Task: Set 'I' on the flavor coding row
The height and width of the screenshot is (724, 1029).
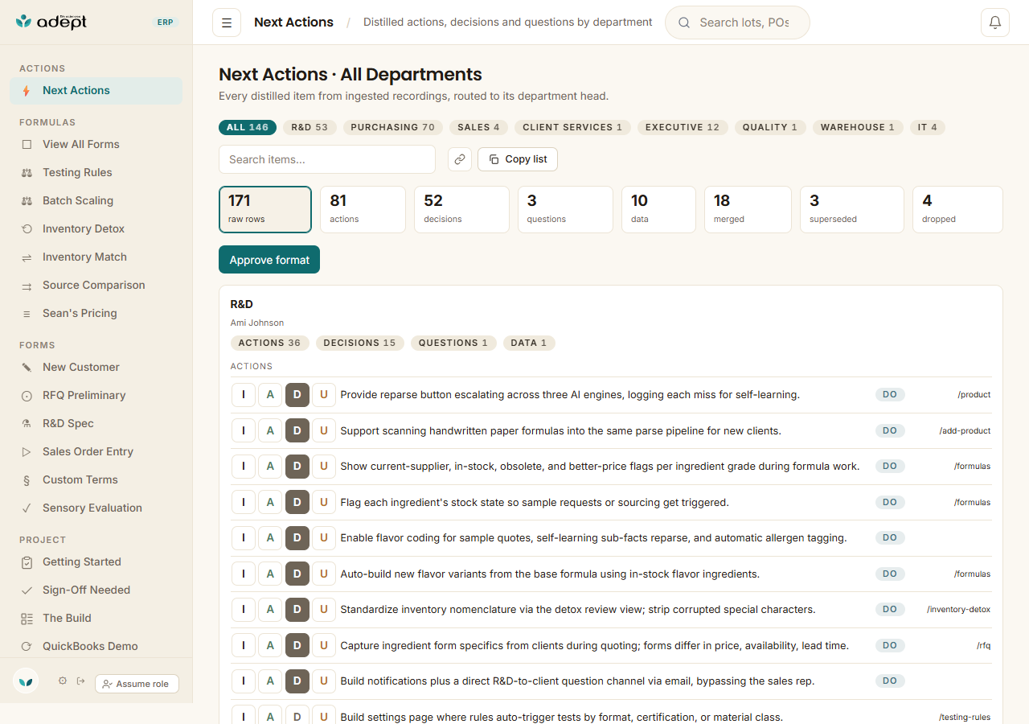Action: point(244,537)
